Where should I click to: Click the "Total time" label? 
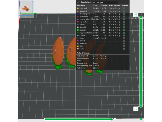[x=81, y=68]
